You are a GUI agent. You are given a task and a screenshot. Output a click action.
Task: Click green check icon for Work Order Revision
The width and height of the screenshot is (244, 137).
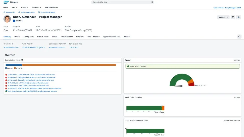pos(6,91)
